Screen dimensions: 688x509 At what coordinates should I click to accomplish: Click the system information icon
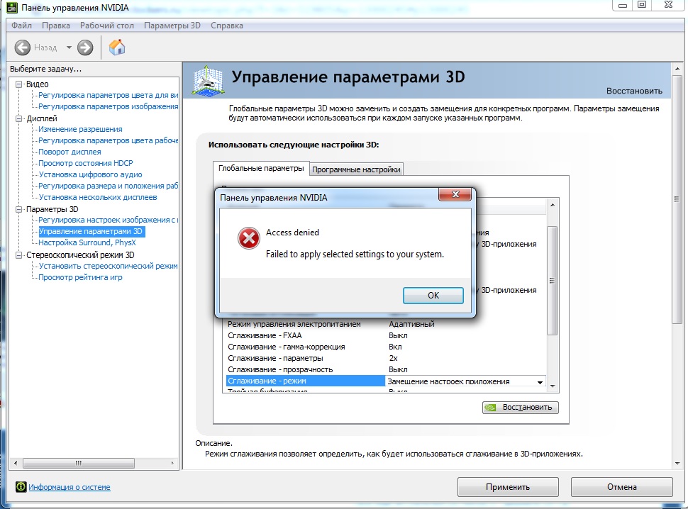click(21, 486)
